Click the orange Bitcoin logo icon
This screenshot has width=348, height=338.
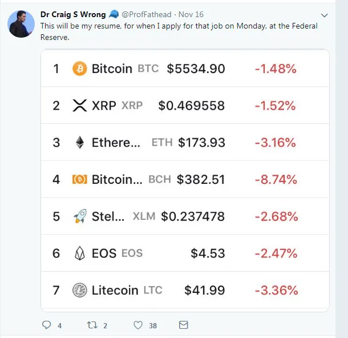(80, 69)
